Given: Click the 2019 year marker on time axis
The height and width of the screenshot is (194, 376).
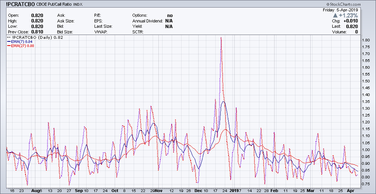Looking at the screenshot, I should click(234, 190).
